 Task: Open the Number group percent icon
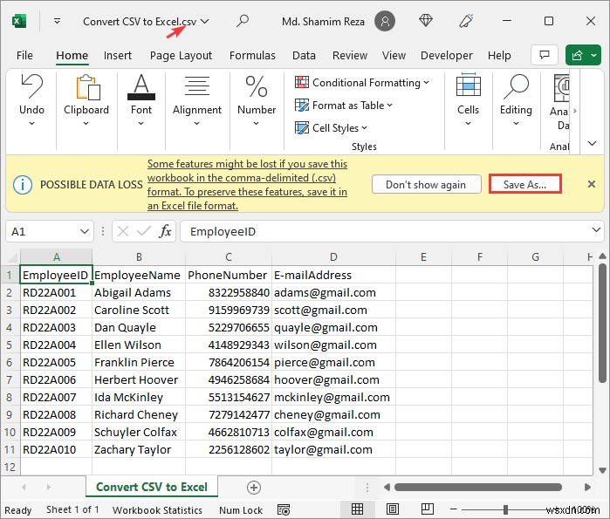click(x=257, y=86)
